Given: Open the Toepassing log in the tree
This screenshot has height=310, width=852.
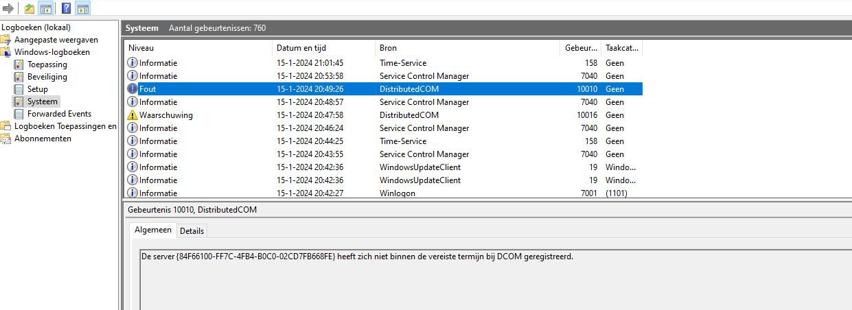Looking at the screenshot, I should point(47,64).
